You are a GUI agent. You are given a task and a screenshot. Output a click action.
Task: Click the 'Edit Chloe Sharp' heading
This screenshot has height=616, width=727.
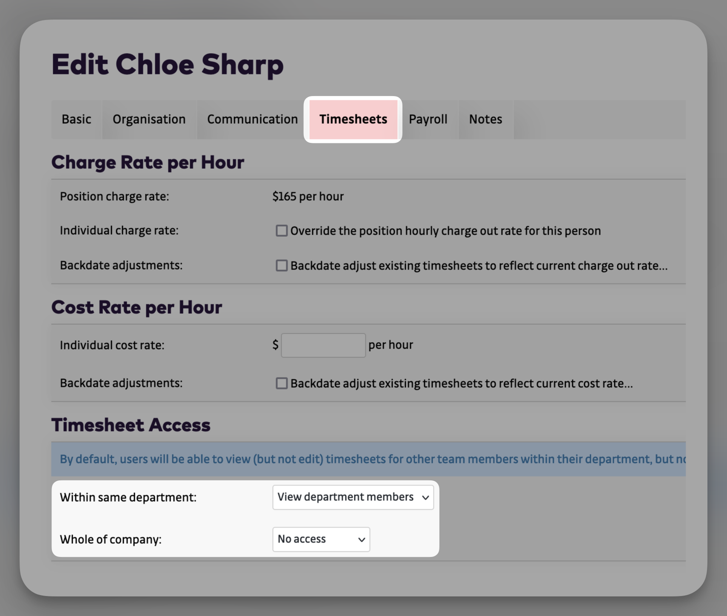tap(168, 64)
